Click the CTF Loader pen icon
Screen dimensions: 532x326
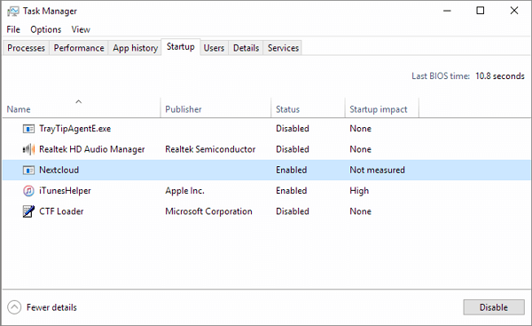tap(28, 211)
